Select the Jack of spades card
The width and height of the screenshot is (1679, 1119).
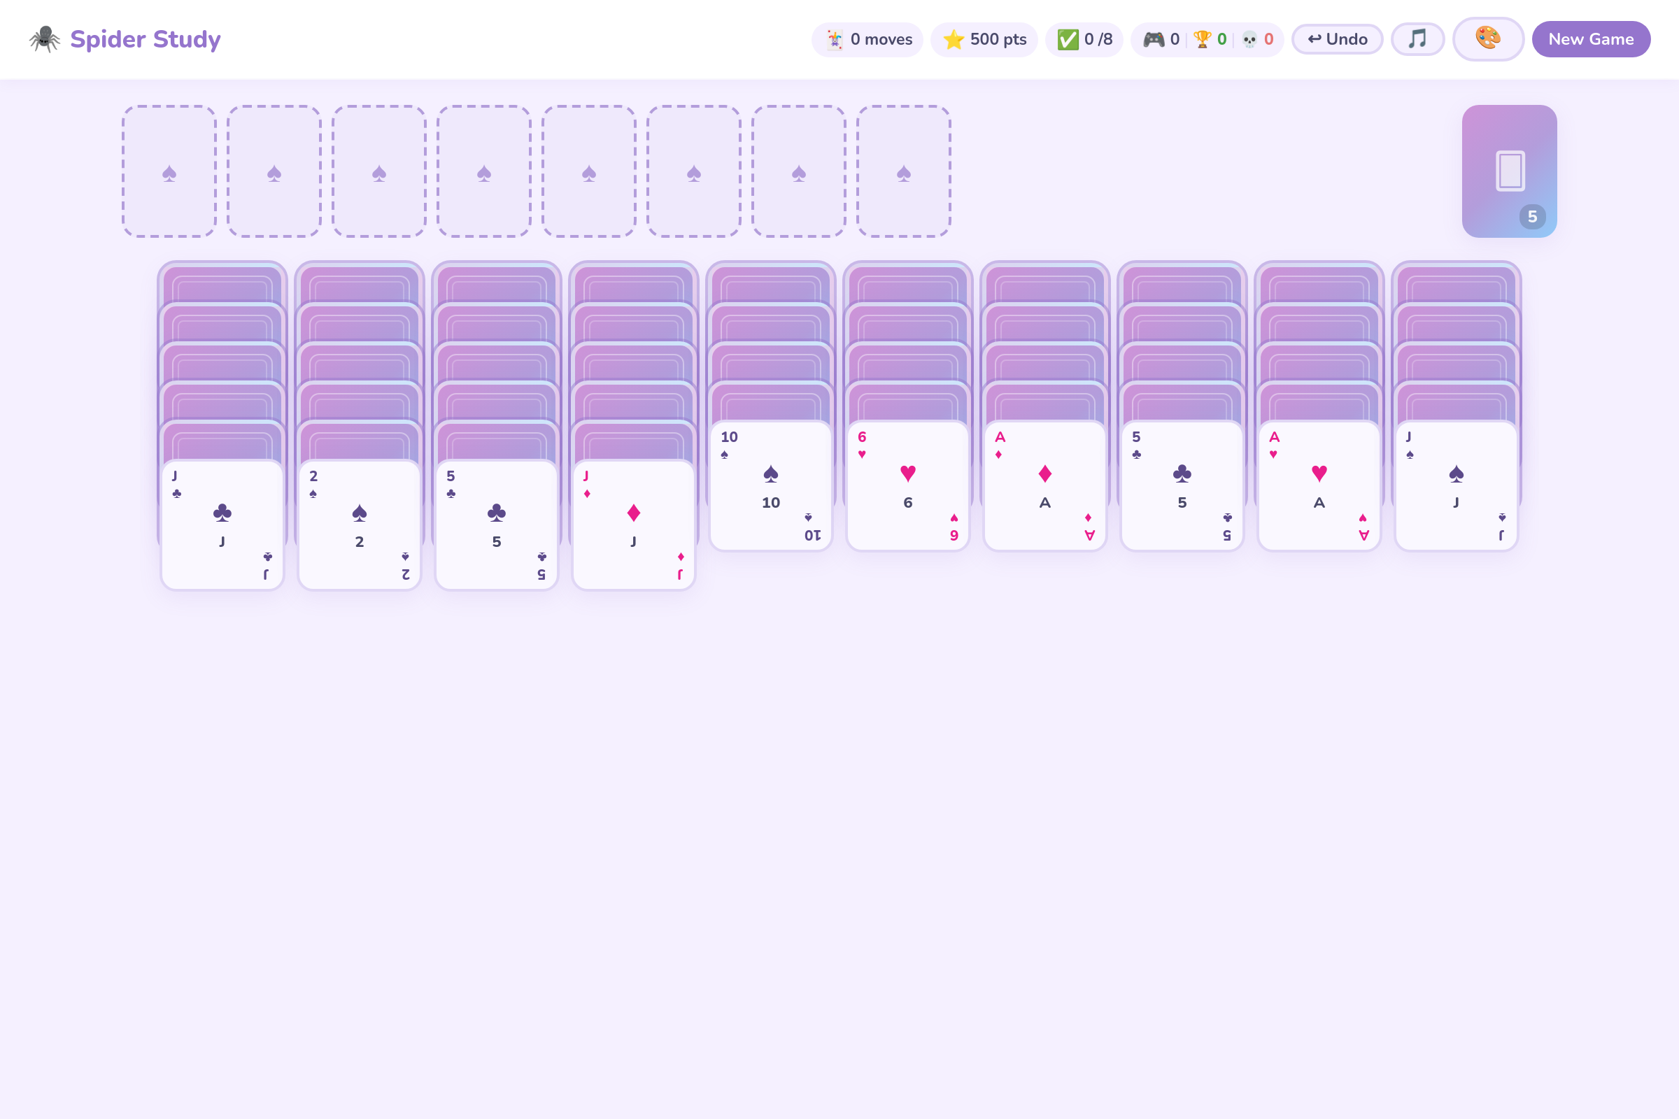tap(1457, 486)
